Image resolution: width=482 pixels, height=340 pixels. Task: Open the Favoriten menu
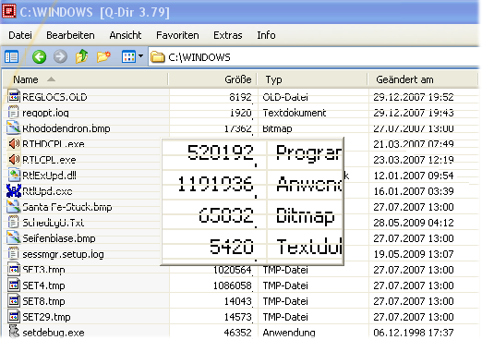coord(177,35)
